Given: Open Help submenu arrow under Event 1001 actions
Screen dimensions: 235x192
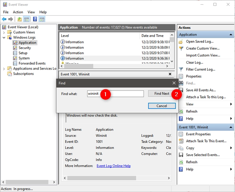Looking at the screenshot, I should (x=231, y=169).
